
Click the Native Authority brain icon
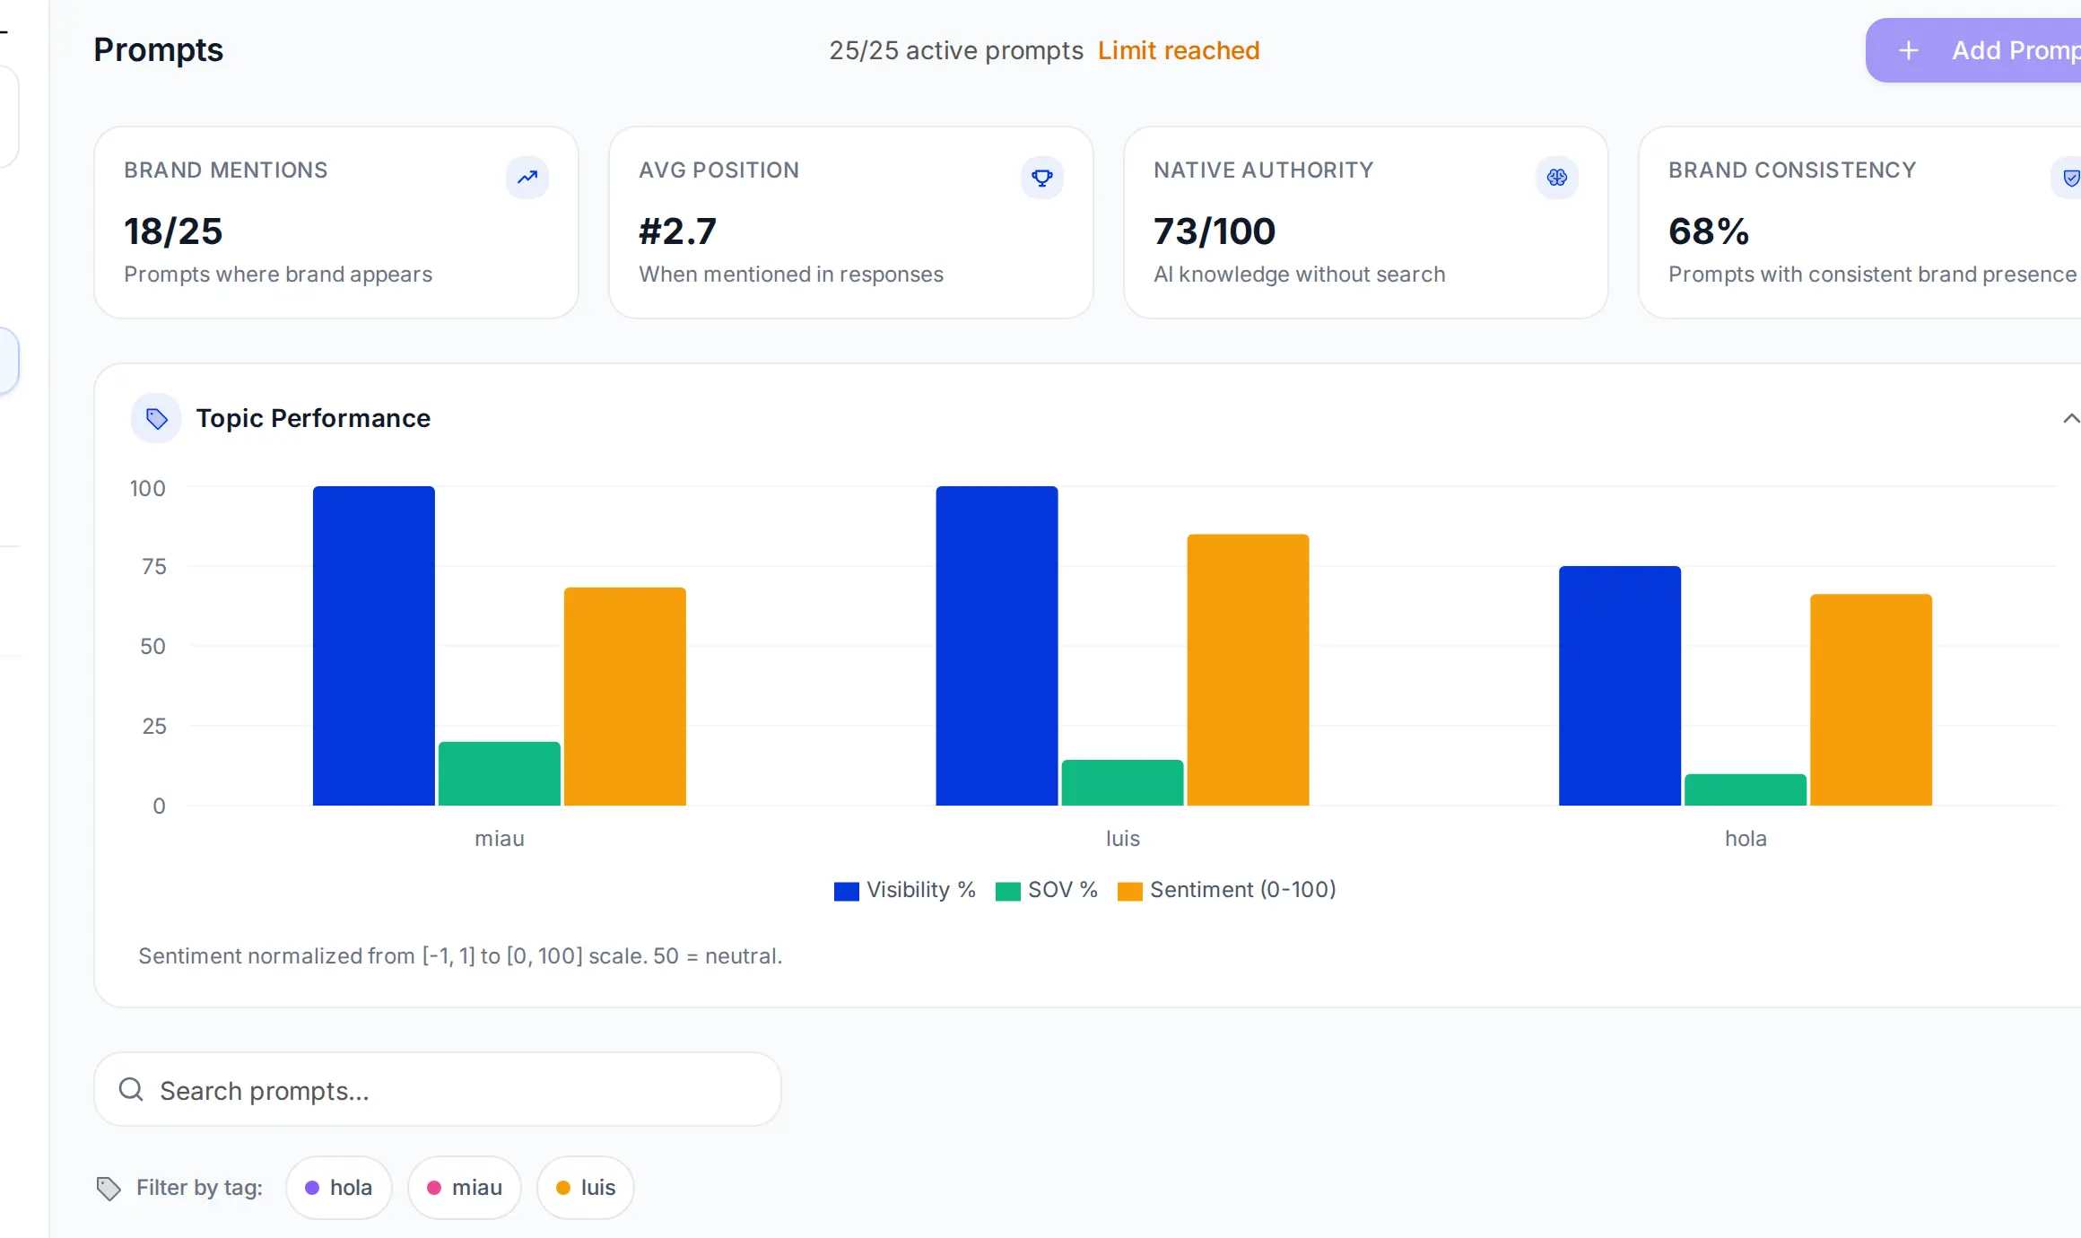tap(1557, 177)
